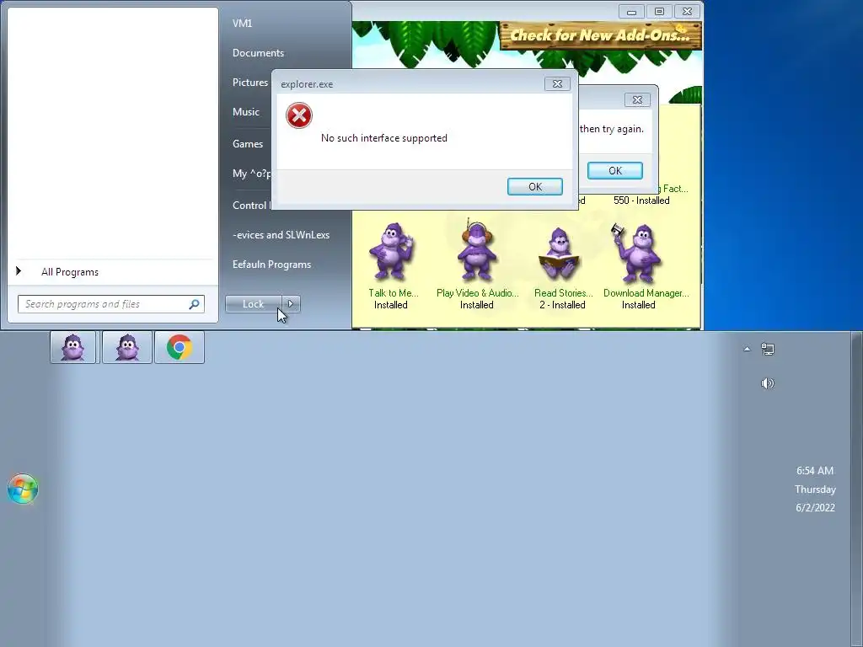Click the '550 - Installed' text

641,201
